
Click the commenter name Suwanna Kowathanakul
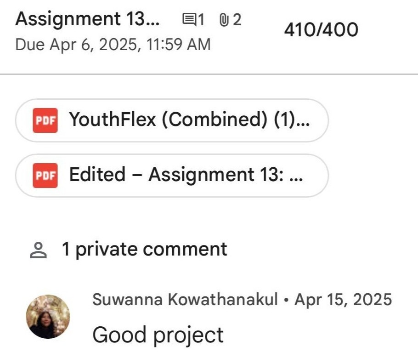(x=185, y=300)
